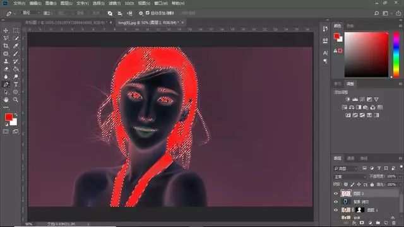The width and height of the screenshot is (404, 227).
Task: Select the Eraser tool
Action: click(6, 69)
